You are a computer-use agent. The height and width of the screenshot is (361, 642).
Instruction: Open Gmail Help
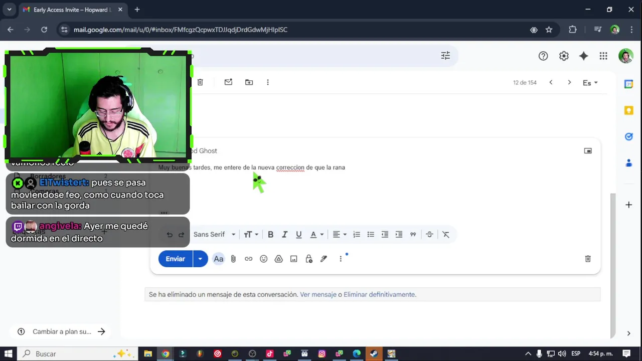coord(543,56)
